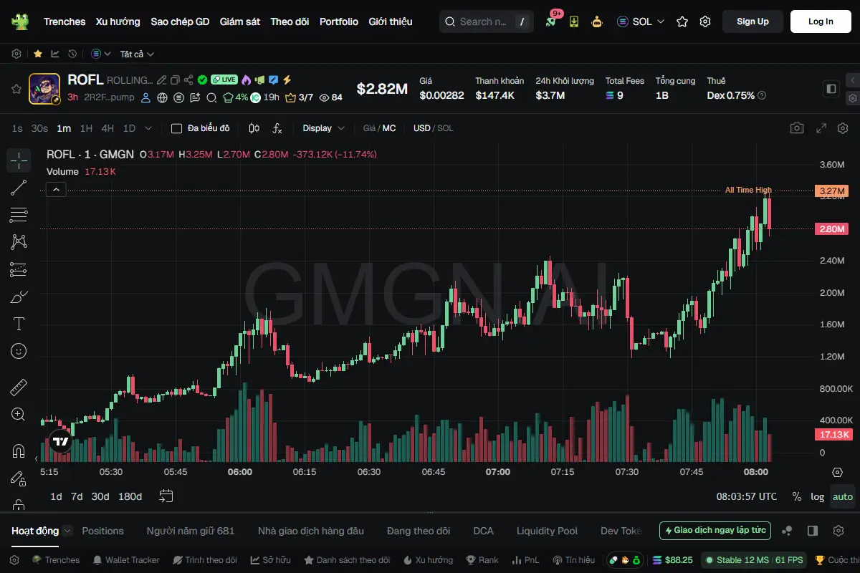Screen dimensions: 860x573
Task: Open the emoji icons tool
Action: 19,351
